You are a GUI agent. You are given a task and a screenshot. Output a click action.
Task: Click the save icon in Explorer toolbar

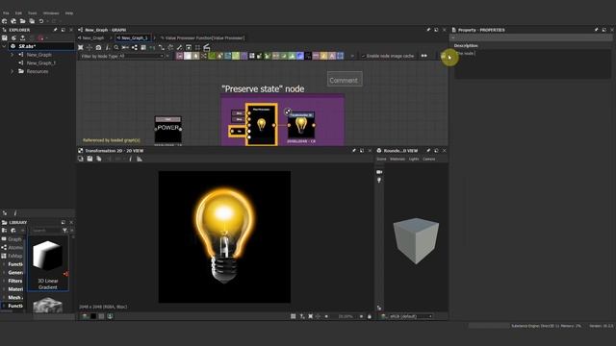pyautogui.click(x=5, y=38)
